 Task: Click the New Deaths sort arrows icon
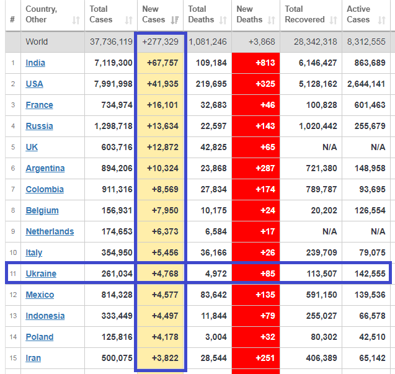tap(272, 20)
